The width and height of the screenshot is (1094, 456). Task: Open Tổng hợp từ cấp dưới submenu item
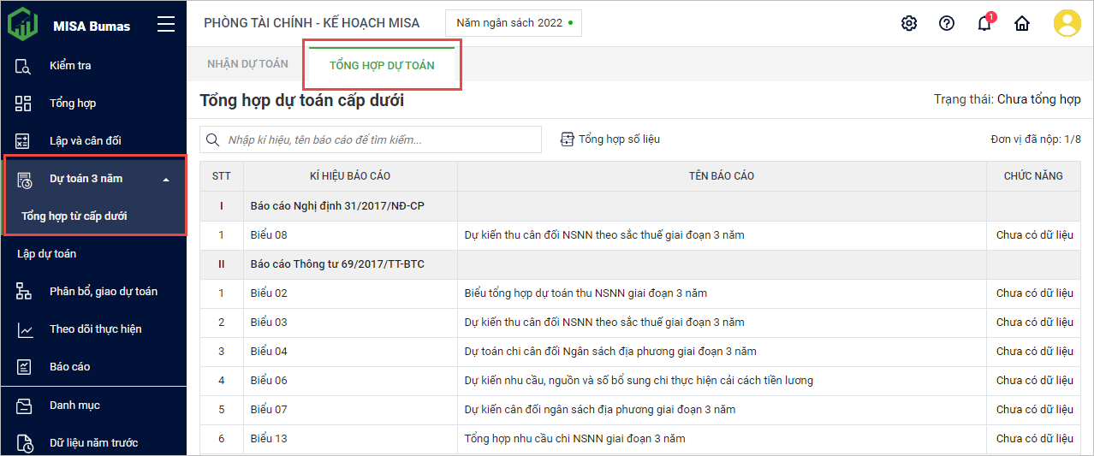click(x=74, y=216)
